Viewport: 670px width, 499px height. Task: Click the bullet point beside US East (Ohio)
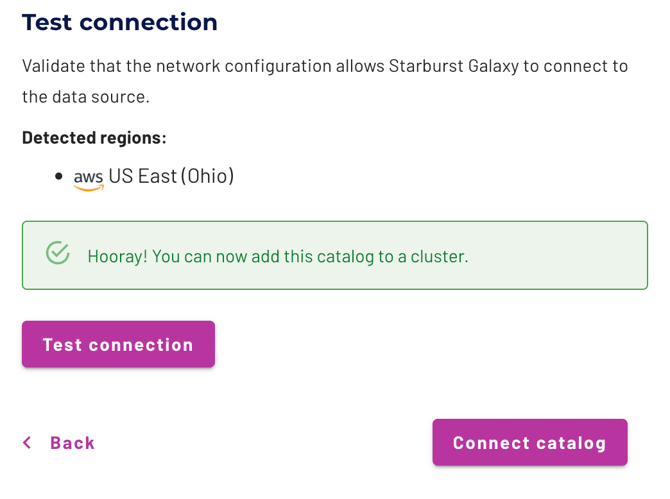[x=58, y=175]
